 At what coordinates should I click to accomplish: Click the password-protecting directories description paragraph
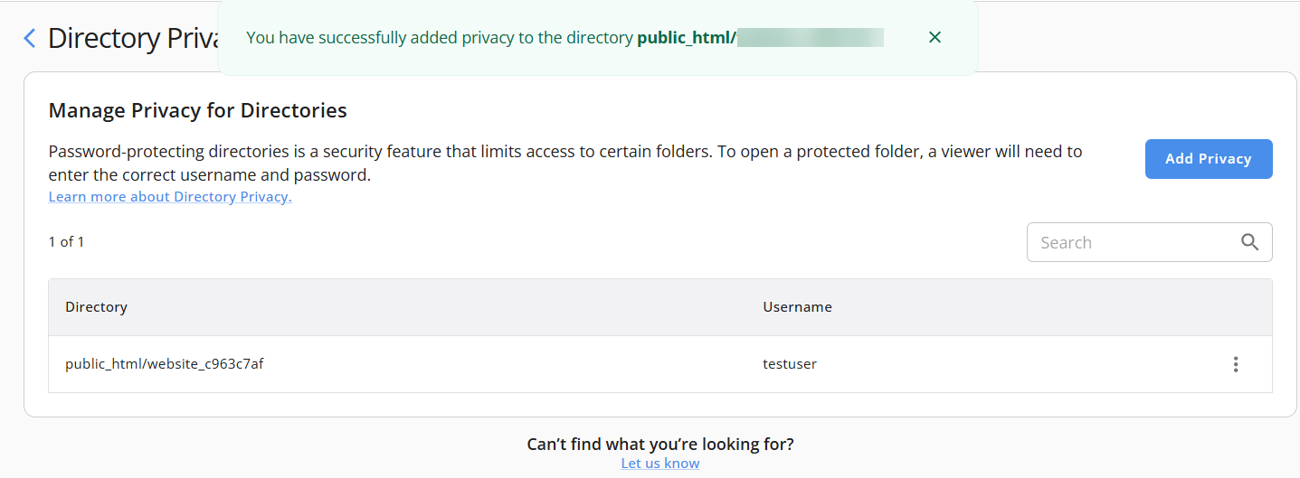pos(565,164)
